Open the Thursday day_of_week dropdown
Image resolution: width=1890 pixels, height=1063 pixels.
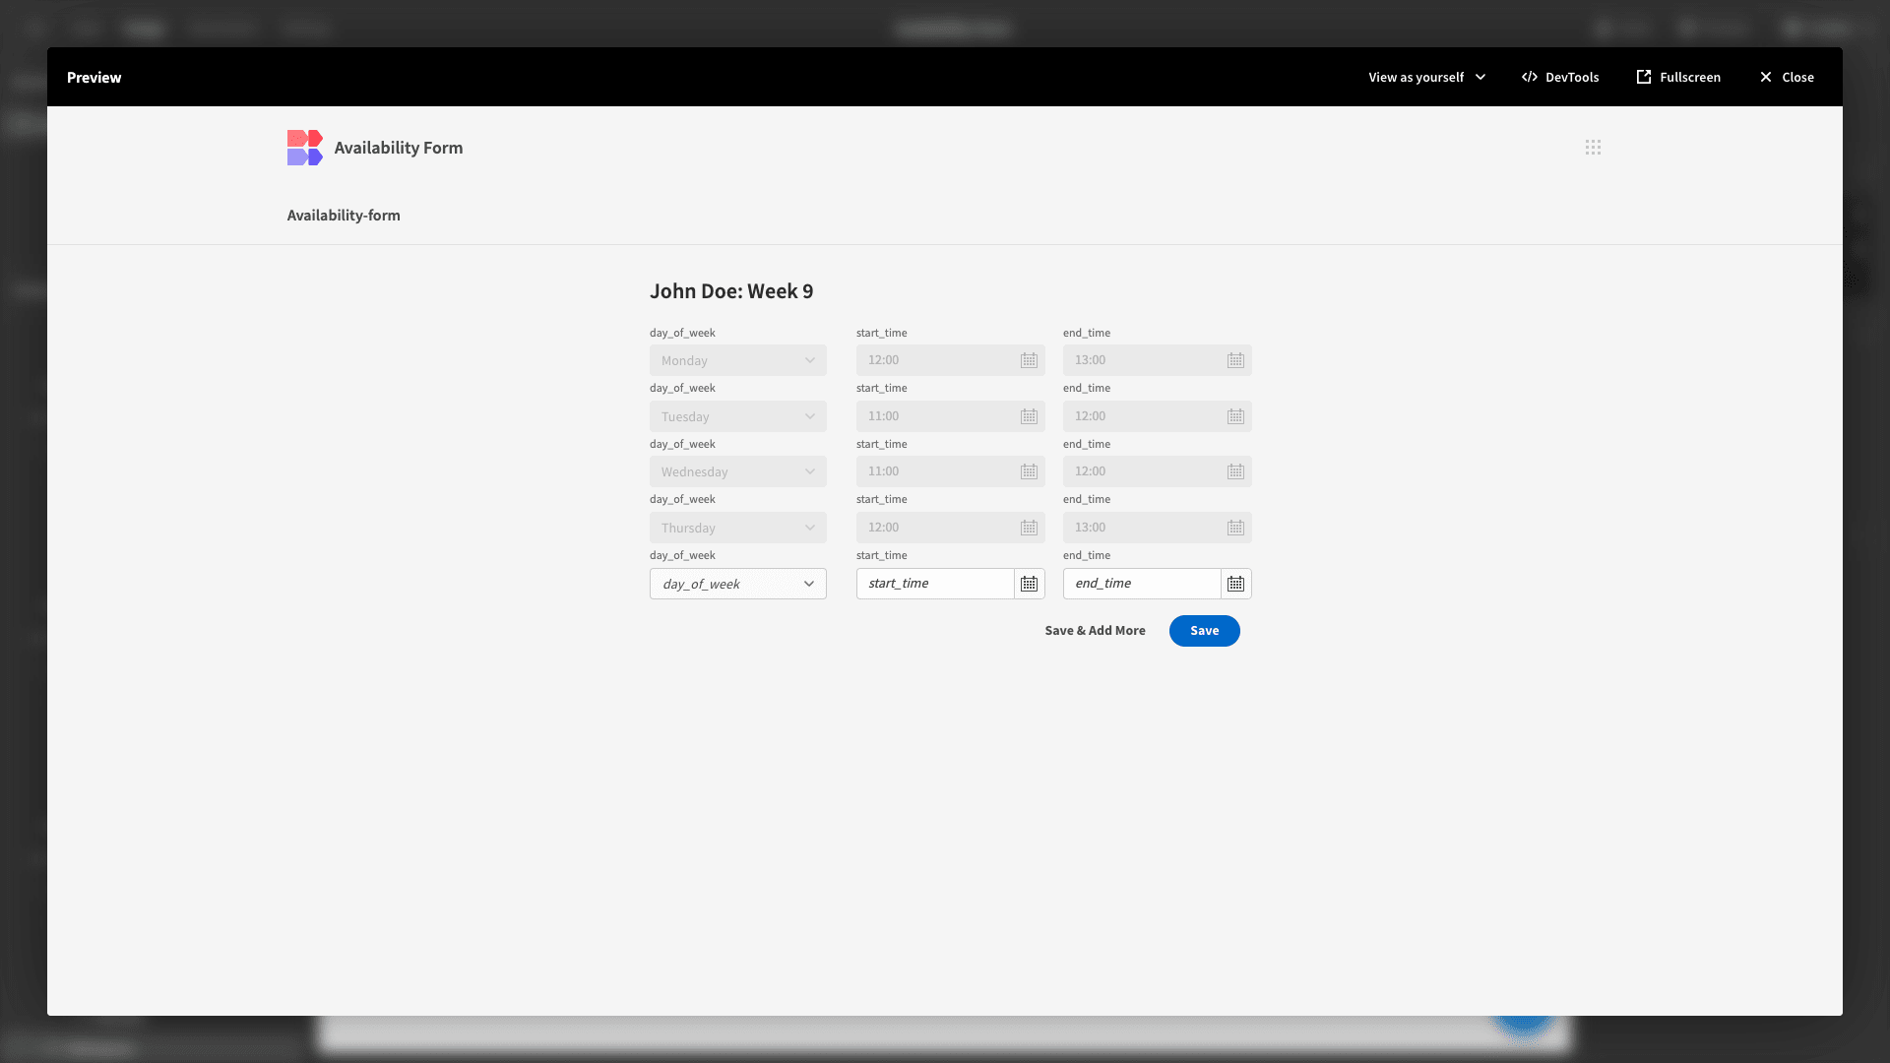(x=738, y=528)
